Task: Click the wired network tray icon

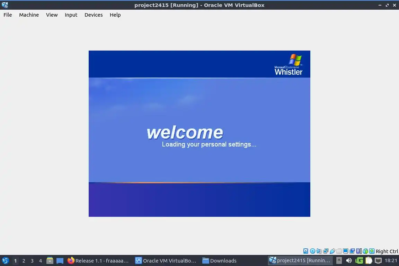Action: [x=378, y=260]
